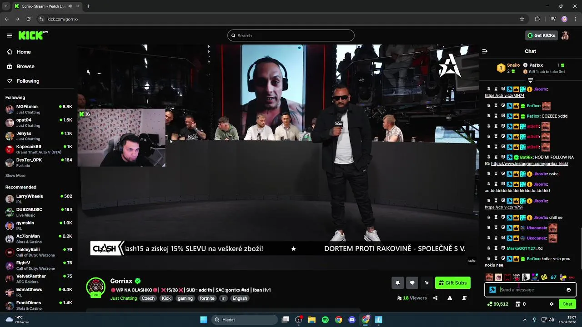Open Kapesnik69 followed channel

(x=39, y=149)
